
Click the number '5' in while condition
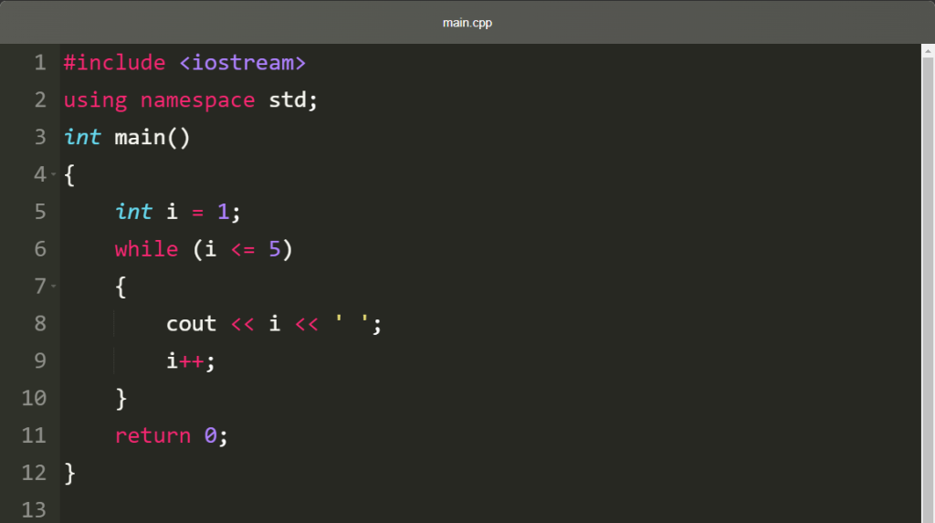[x=274, y=248]
